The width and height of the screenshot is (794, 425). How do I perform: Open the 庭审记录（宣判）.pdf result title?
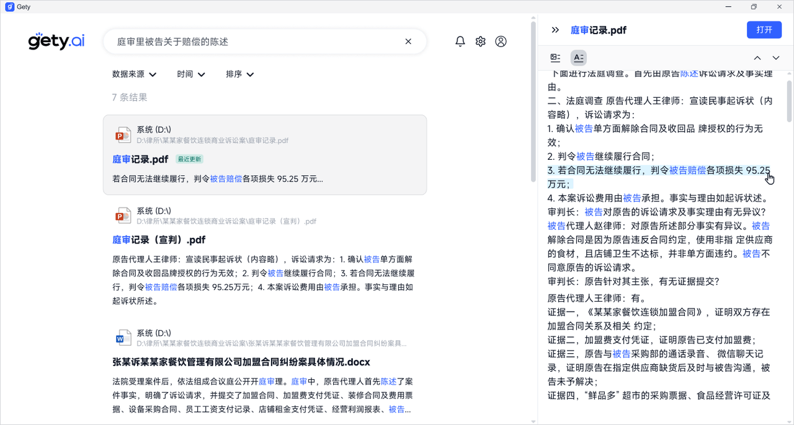(159, 240)
